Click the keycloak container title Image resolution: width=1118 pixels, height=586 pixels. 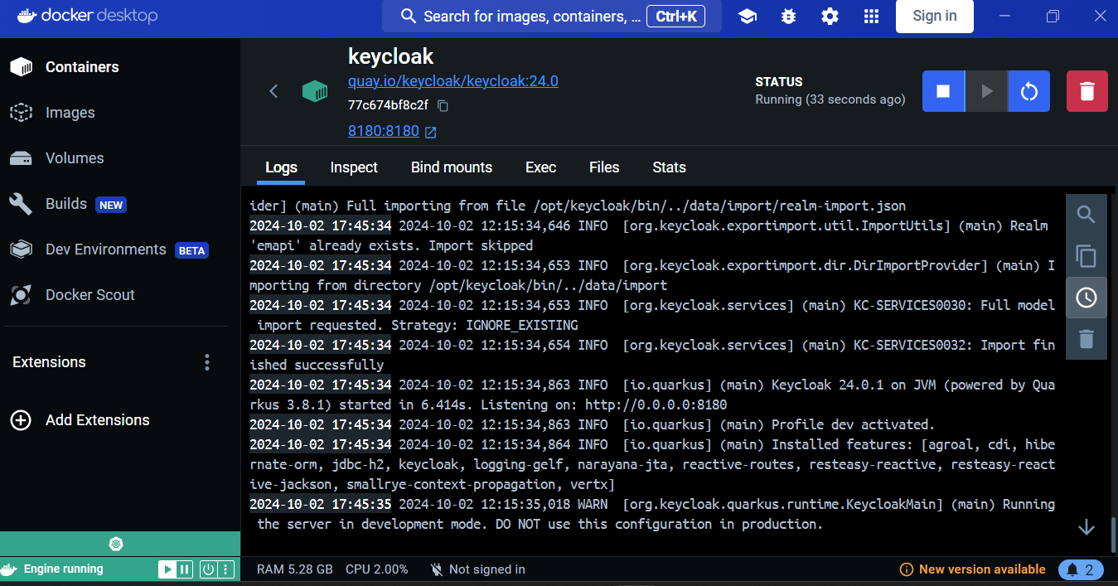pos(391,56)
